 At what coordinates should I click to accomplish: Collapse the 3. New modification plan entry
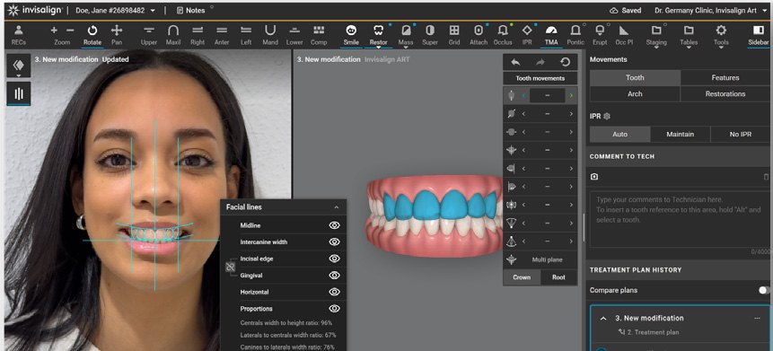603,319
